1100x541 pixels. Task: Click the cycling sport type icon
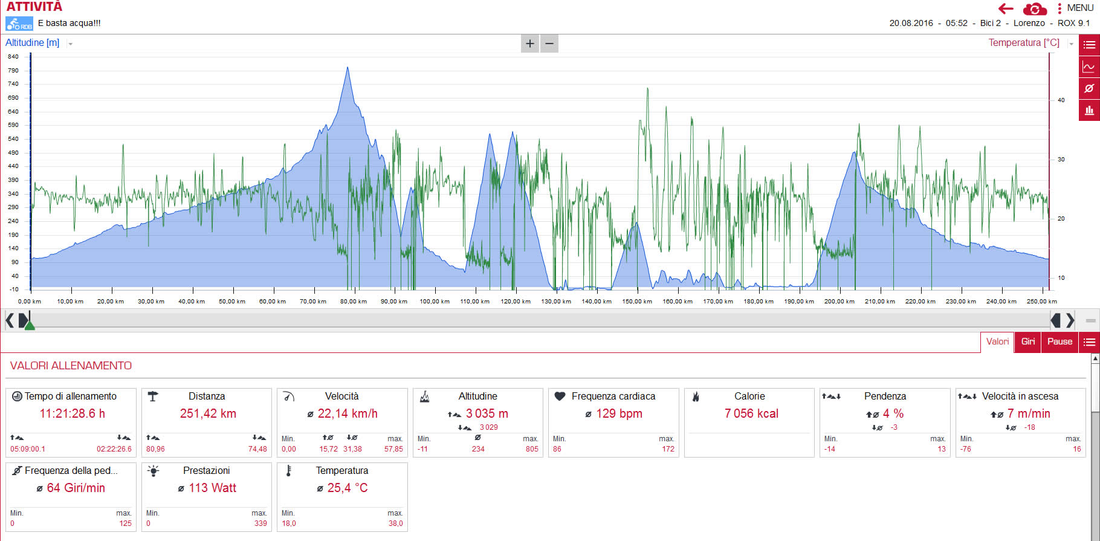[x=19, y=24]
